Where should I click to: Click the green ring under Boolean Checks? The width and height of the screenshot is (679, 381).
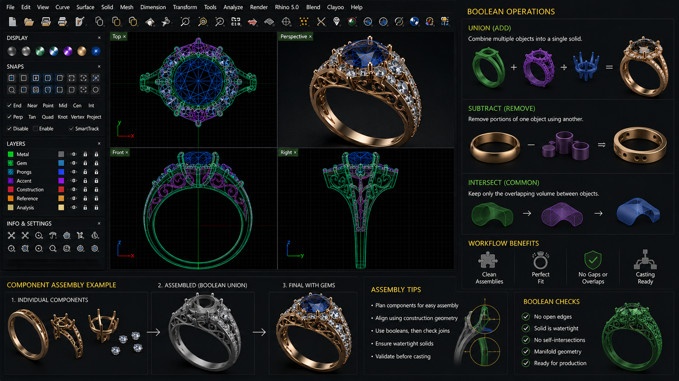(x=632, y=337)
